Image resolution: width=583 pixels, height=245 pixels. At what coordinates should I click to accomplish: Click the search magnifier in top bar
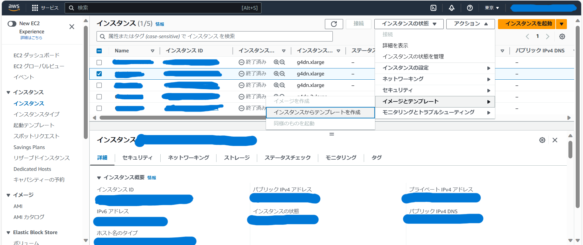71,8
